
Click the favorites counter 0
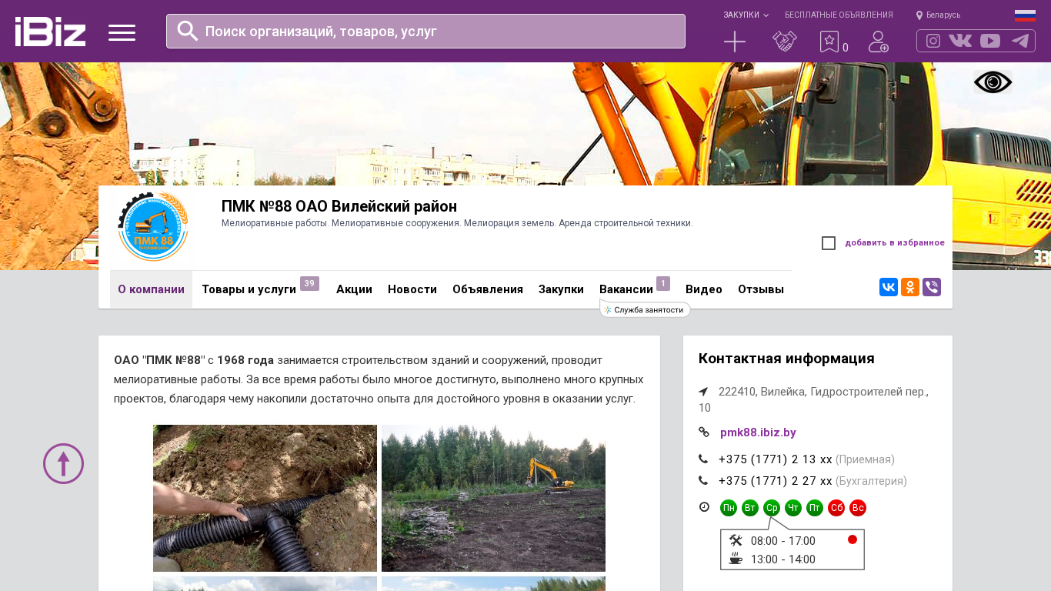[846, 48]
